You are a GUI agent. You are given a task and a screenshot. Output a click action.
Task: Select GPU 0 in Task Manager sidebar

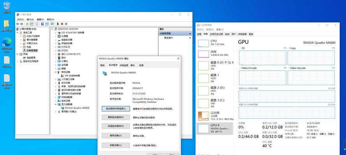tap(214, 128)
